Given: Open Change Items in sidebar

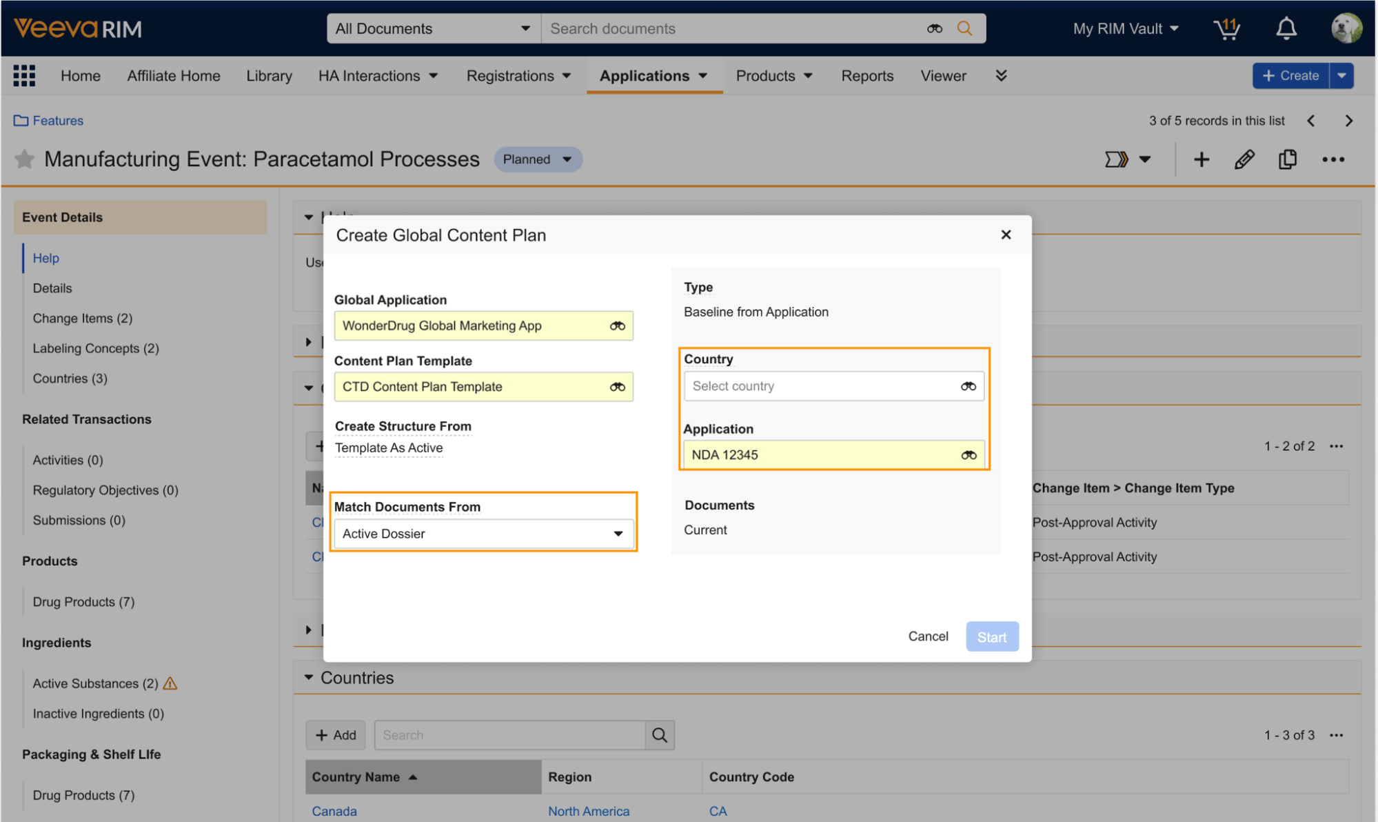Looking at the screenshot, I should click(82, 318).
